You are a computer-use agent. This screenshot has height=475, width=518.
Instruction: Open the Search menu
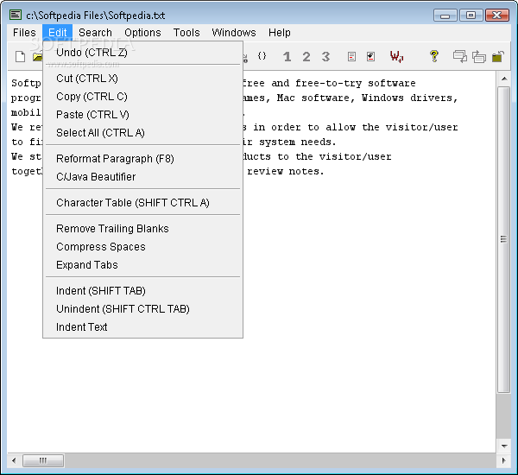[x=95, y=33]
